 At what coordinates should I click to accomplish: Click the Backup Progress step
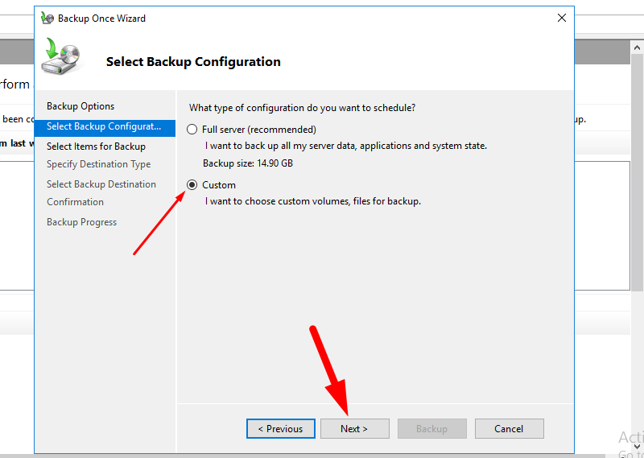[81, 222]
